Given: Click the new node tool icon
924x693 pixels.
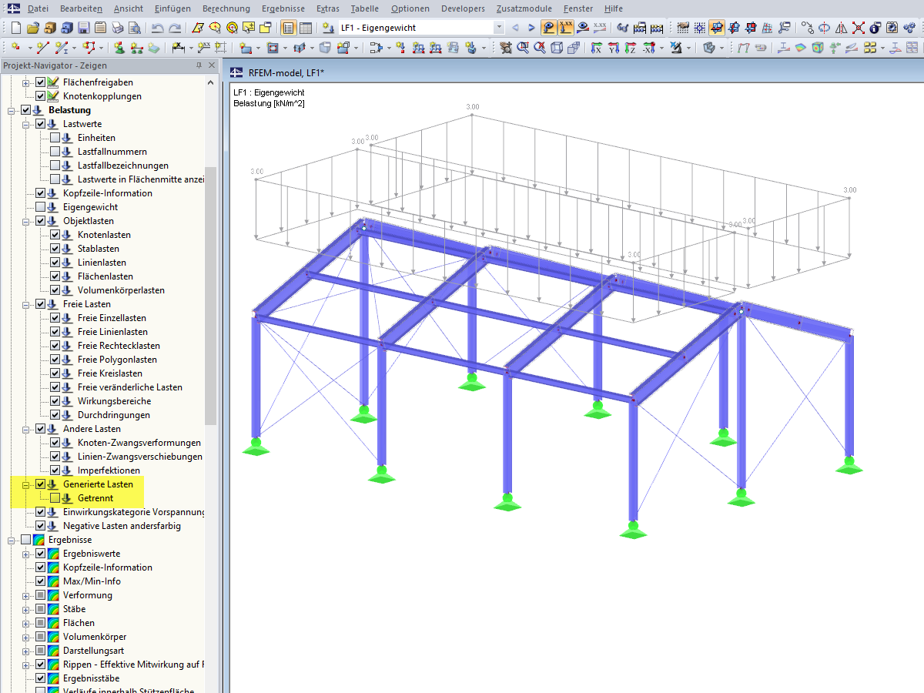Looking at the screenshot, I should (15, 47).
